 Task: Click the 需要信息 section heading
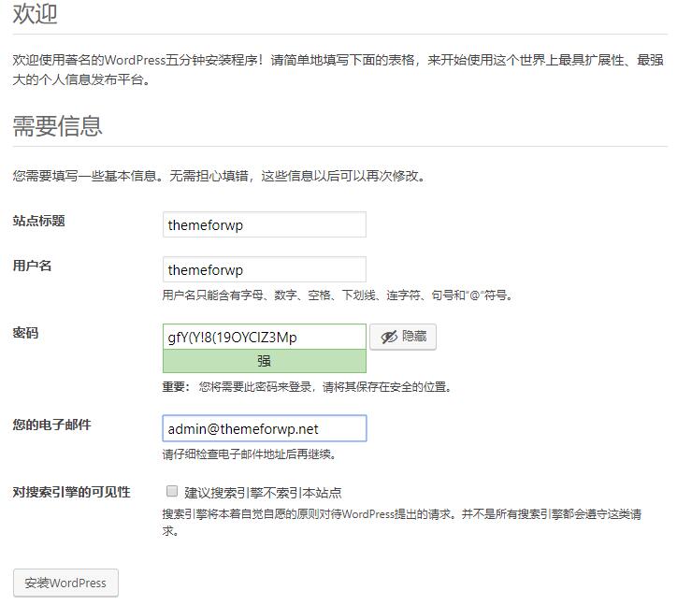tap(57, 126)
